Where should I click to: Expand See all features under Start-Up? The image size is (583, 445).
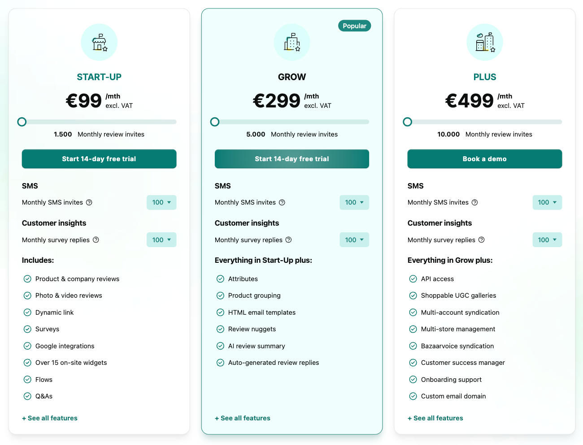click(x=50, y=418)
